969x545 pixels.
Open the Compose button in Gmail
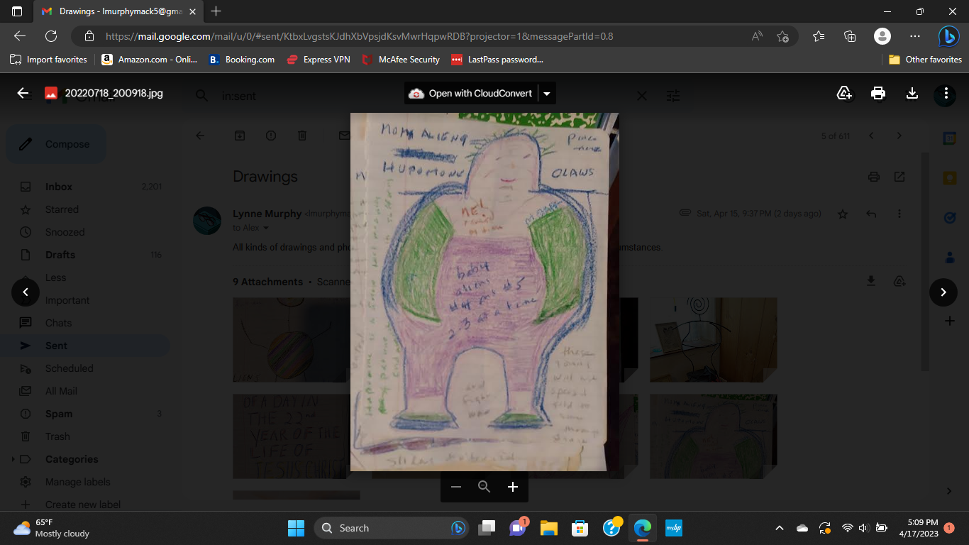tap(56, 144)
